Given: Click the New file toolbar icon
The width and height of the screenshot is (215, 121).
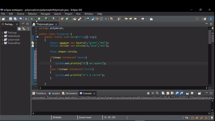Looking at the screenshot, I should tap(3, 19).
